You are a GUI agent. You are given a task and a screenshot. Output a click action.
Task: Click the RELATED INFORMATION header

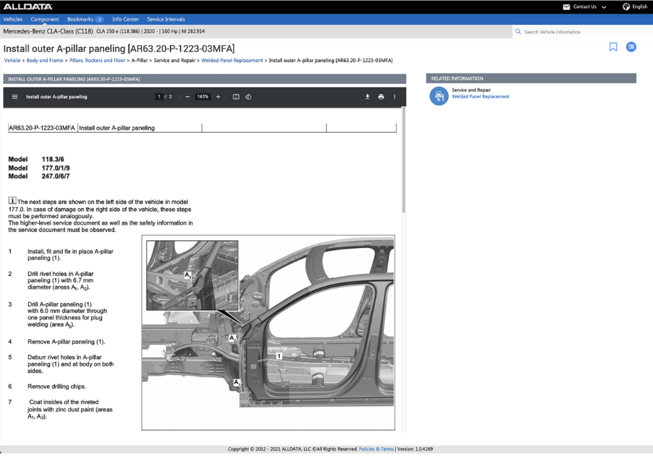click(531, 78)
